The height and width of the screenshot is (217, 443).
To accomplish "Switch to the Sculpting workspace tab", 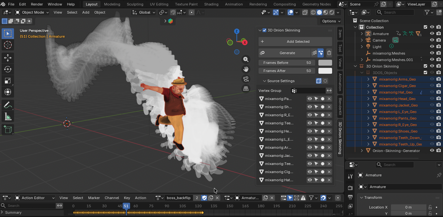I will pyautogui.click(x=135, y=4).
